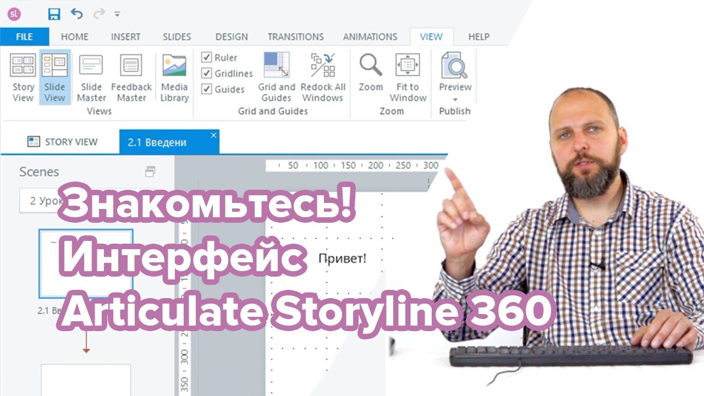Viewport: 704px width, 396px height.
Task: Switch to the SLIDES ribbon tab
Action: [x=177, y=37]
